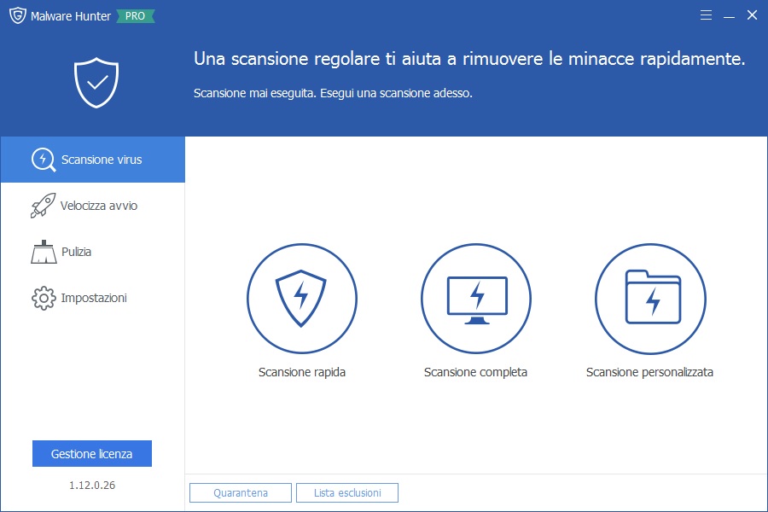Click the Scansione completa label
Viewport: 768px width, 512px height.
coord(475,372)
